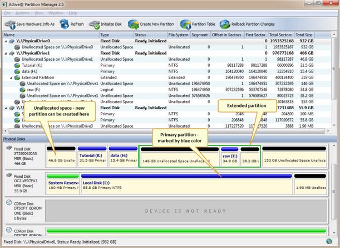Click the application icon in title bar
340x248 pixels.
tap(4, 4)
